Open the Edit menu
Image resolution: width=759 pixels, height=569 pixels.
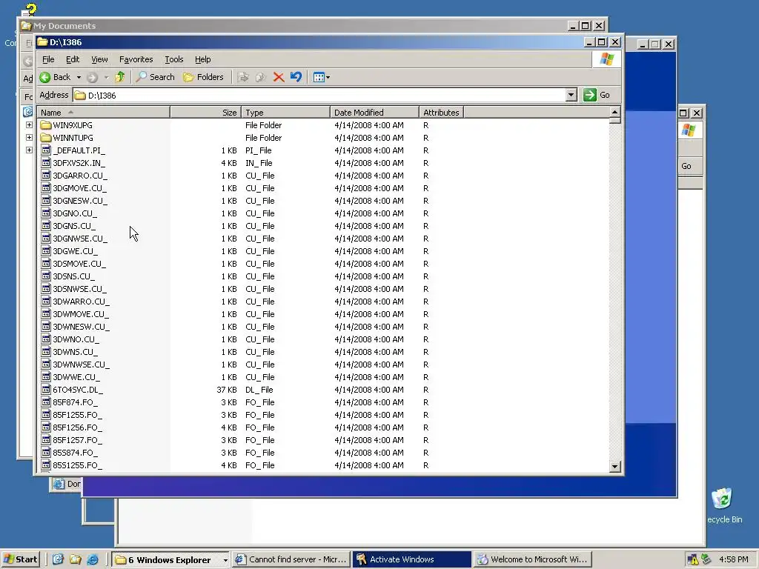[x=73, y=59]
